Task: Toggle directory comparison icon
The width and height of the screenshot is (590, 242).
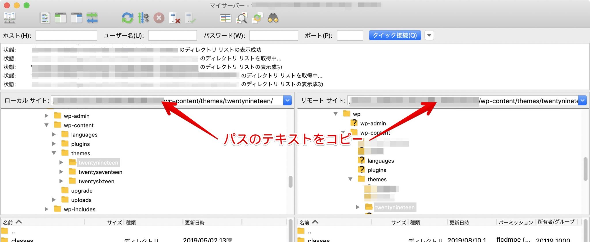Action: 241,18
